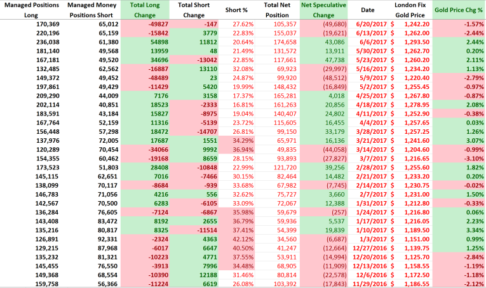Select the 6/20/2017 date cell
Screen dimensions: 486x288
[x=370, y=23]
